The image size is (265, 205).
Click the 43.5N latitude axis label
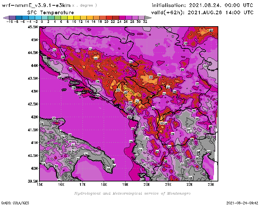pos(32,78)
